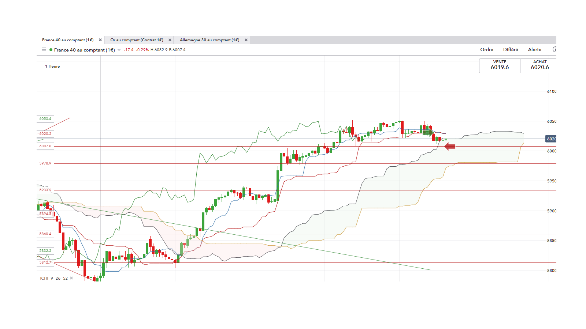Click the 5850 price axis label
Screen dimensions: 586x329
tap(552, 241)
